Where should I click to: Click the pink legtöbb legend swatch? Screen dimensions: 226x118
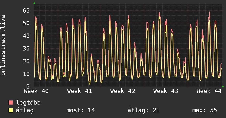[x=11, y=102]
